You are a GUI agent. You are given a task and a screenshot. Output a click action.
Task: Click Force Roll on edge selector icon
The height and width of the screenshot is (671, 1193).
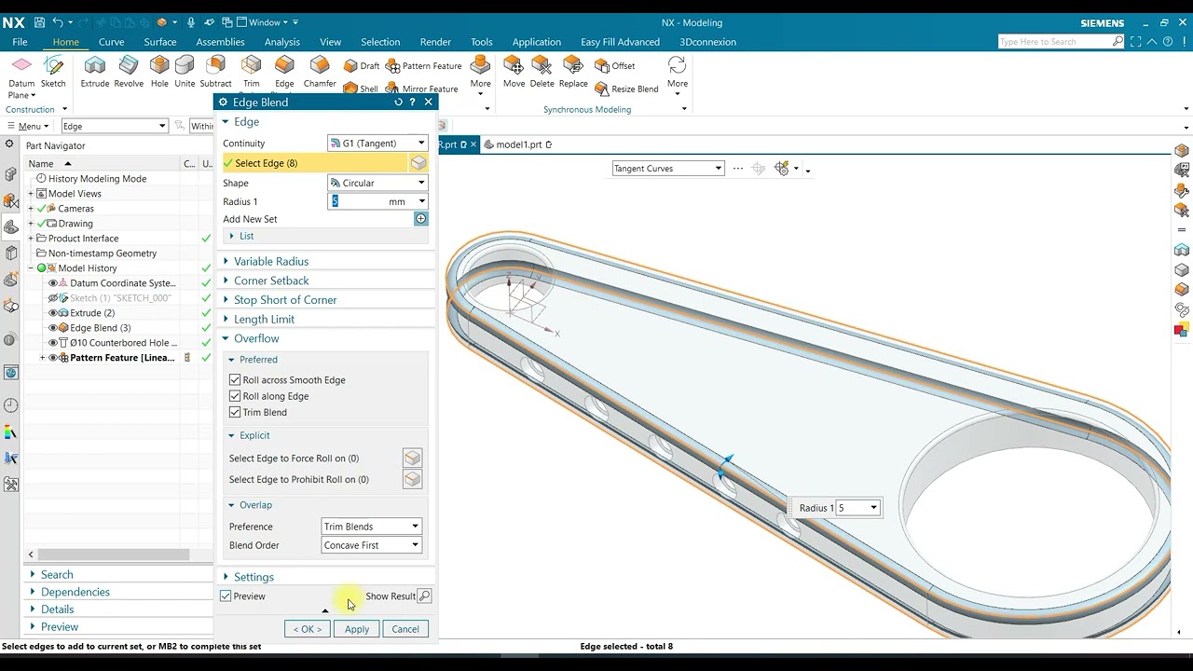point(412,458)
